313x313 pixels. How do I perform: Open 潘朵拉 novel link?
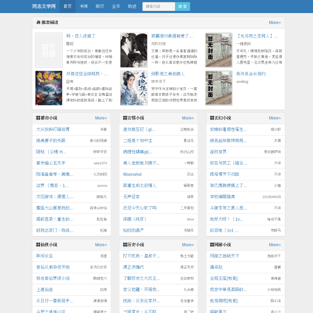point(216,267)
